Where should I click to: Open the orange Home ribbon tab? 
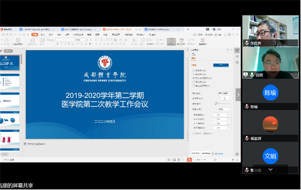(35, 35)
